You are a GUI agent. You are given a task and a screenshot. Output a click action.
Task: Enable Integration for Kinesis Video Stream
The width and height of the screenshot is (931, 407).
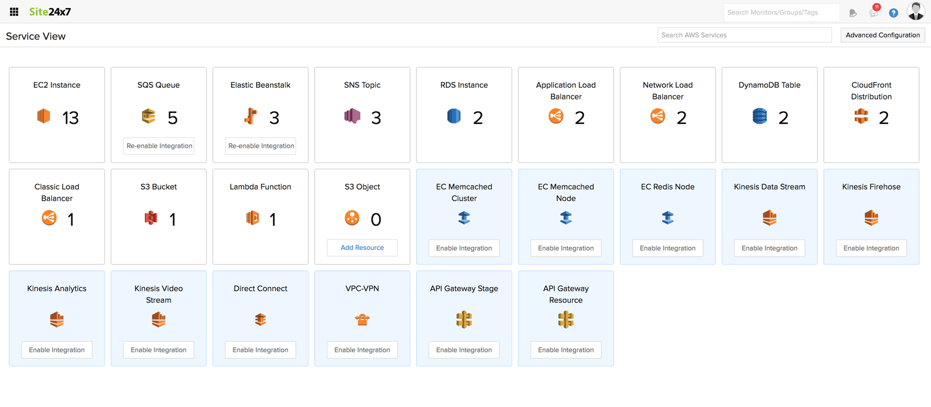[x=158, y=350]
